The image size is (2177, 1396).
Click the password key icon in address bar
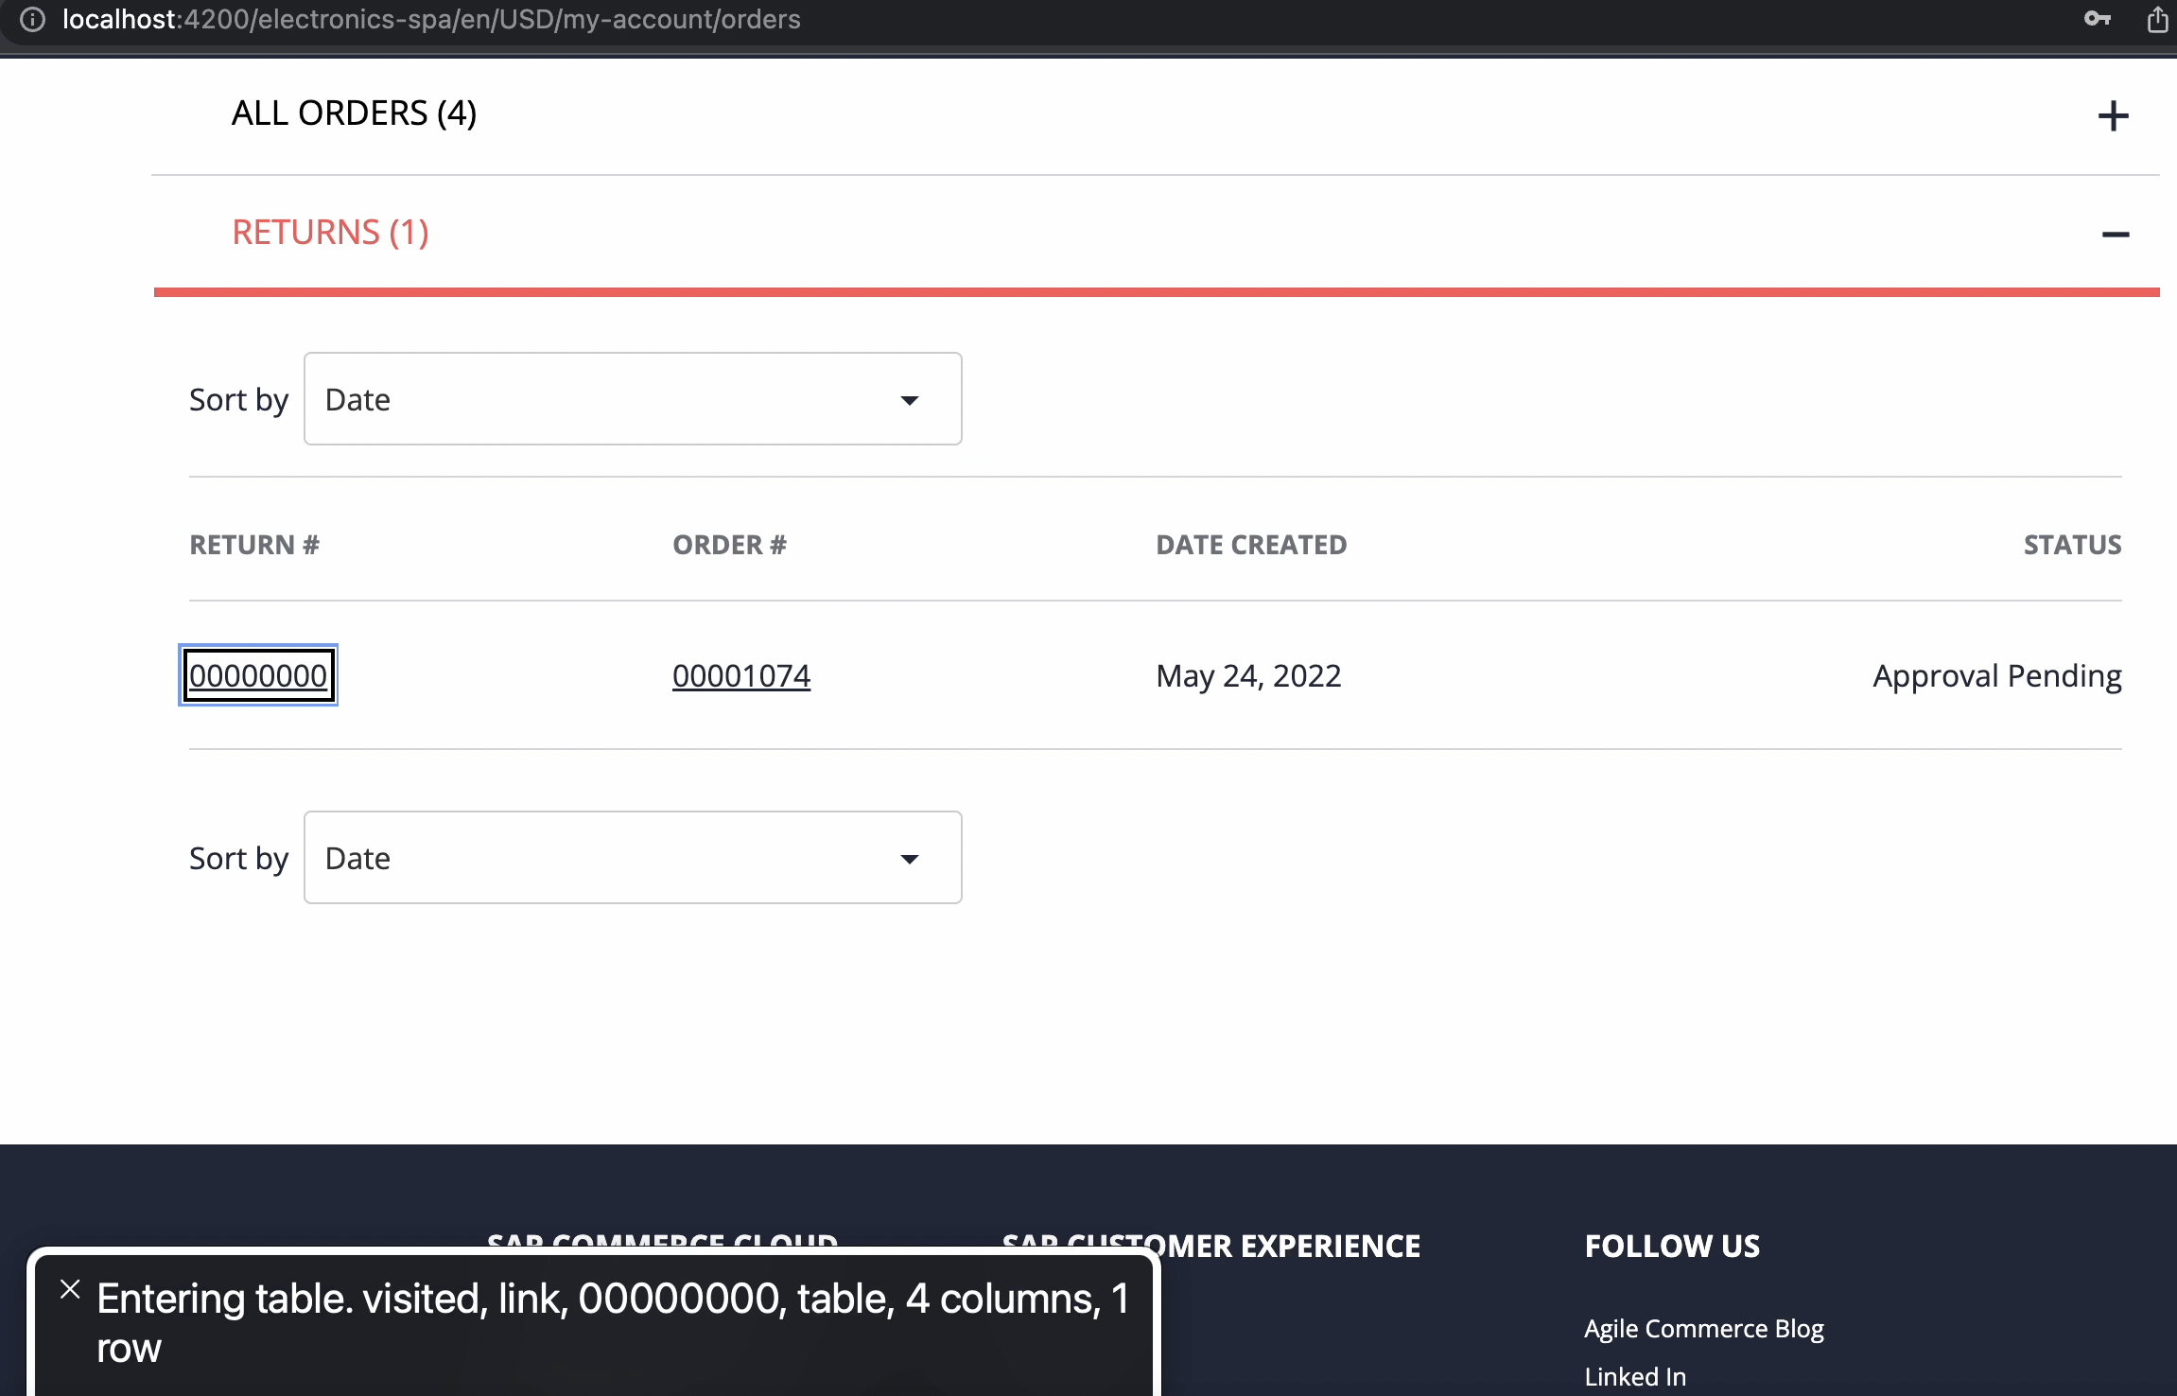[x=2098, y=19]
